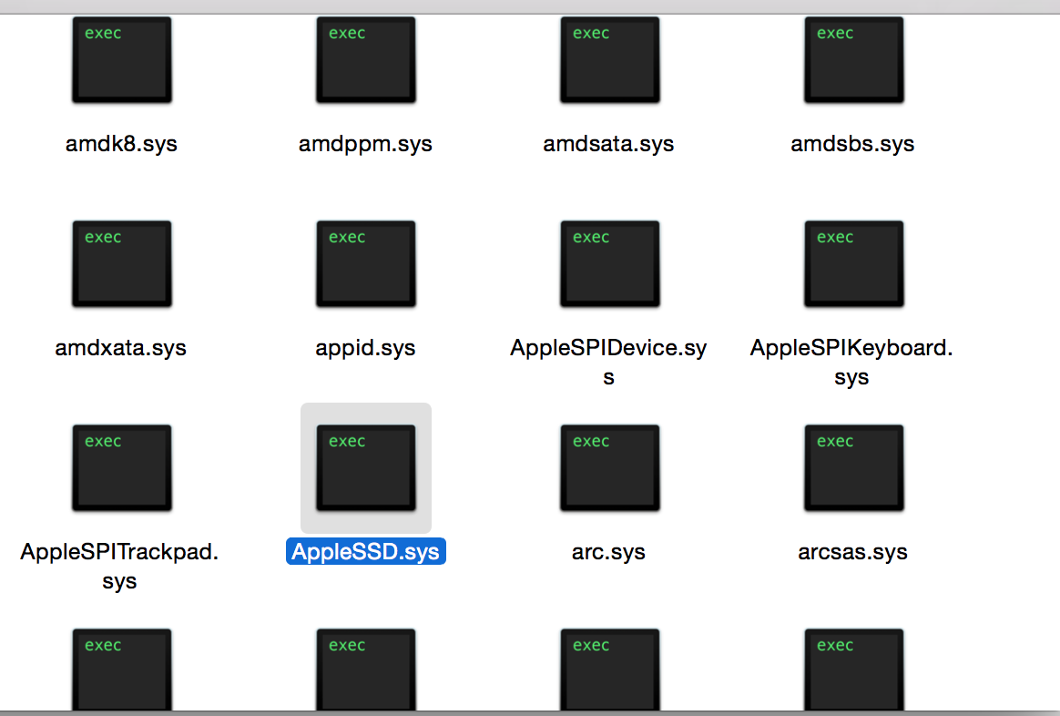Select the arc.sys exec icon
The height and width of the screenshot is (716, 1060).
pyautogui.click(x=610, y=468)
